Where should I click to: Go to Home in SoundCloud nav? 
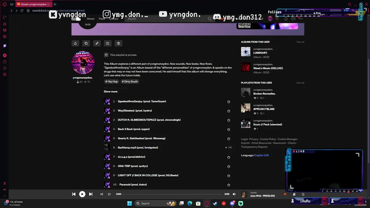point(90,19)
